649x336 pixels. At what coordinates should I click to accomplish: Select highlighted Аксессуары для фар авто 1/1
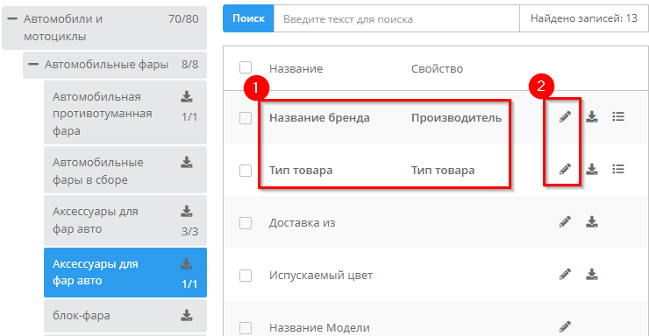click(x=125, y=272)
